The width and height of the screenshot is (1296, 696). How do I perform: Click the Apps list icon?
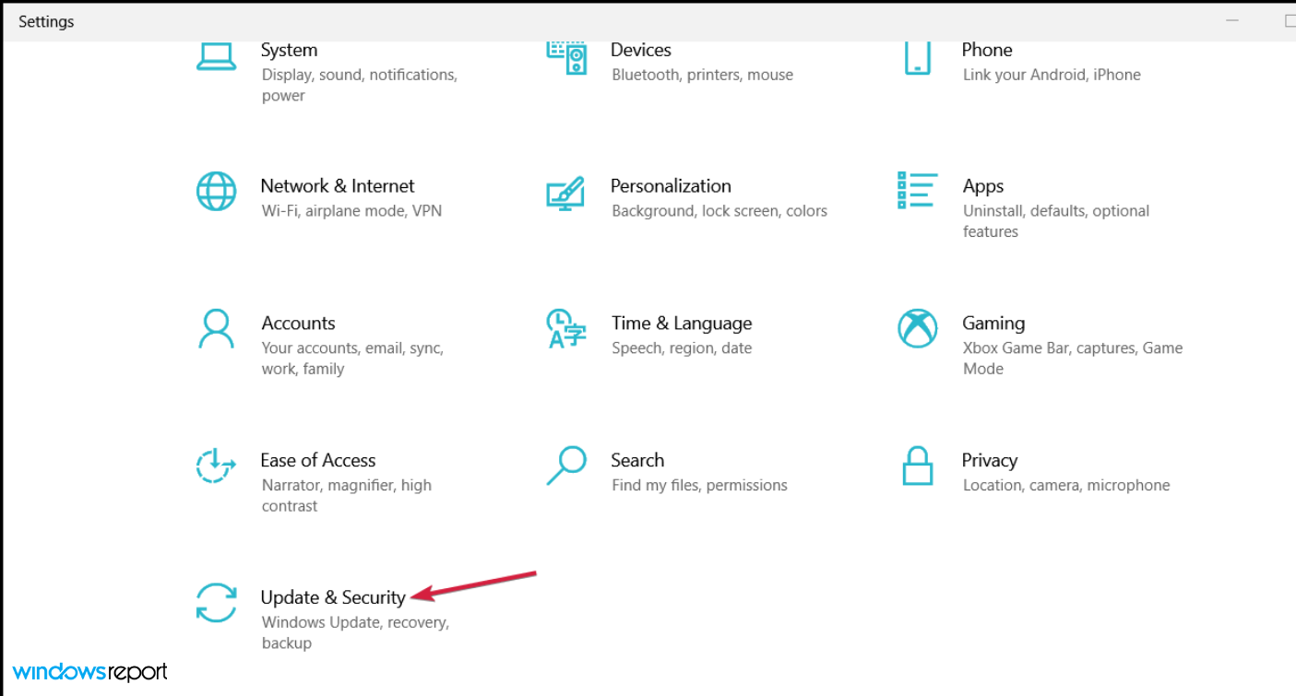[917, 191]
